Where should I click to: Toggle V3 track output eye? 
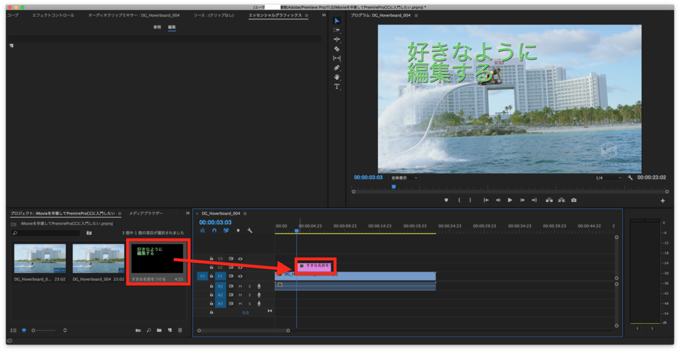tap(240, 259)
